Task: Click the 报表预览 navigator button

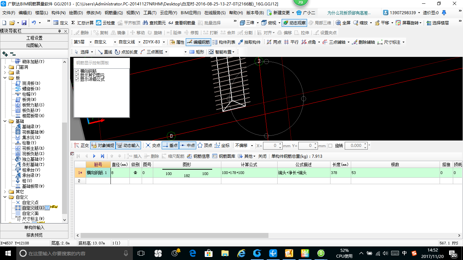Action: pyautogui.click(x=34, y=235)
